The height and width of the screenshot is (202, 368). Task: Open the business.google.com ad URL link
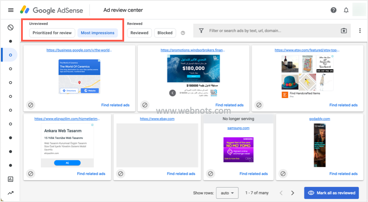click(x=79, y=50)
